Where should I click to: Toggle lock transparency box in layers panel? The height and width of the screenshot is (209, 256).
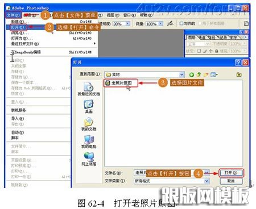click(199, 51)
